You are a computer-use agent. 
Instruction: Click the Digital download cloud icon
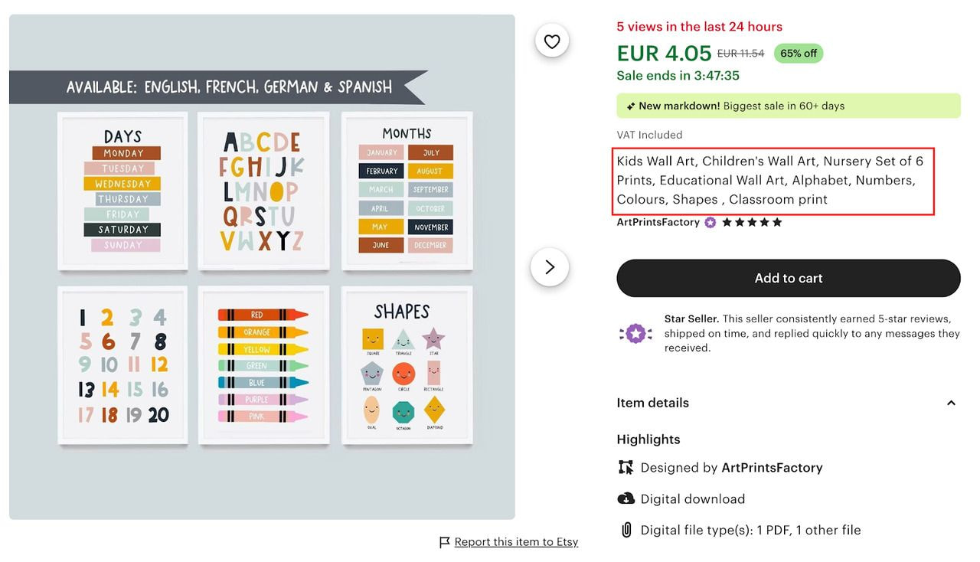(626, 498)
